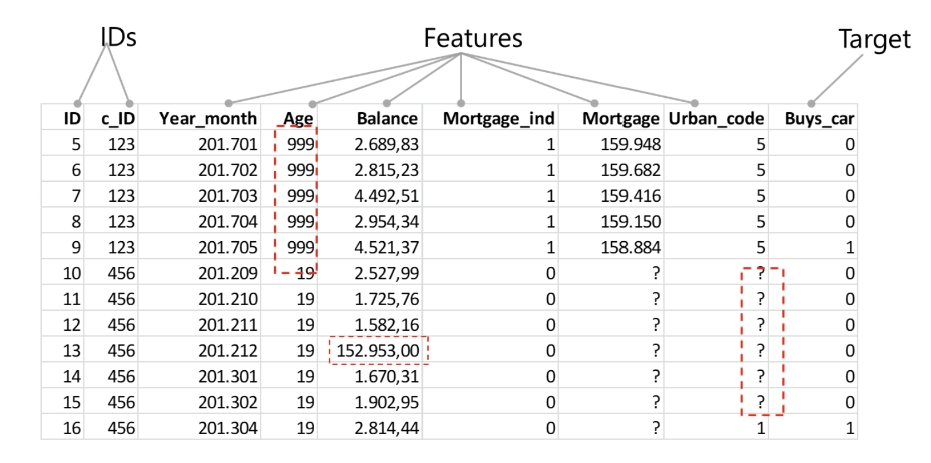
Task: Click the Target annotation label
Action: tap(874, 39)
